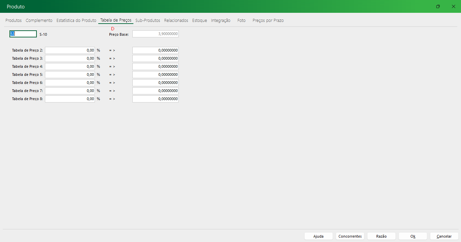Click the Ajuda button
This screenshot has height=242, width=461.
tap(318, 236)
